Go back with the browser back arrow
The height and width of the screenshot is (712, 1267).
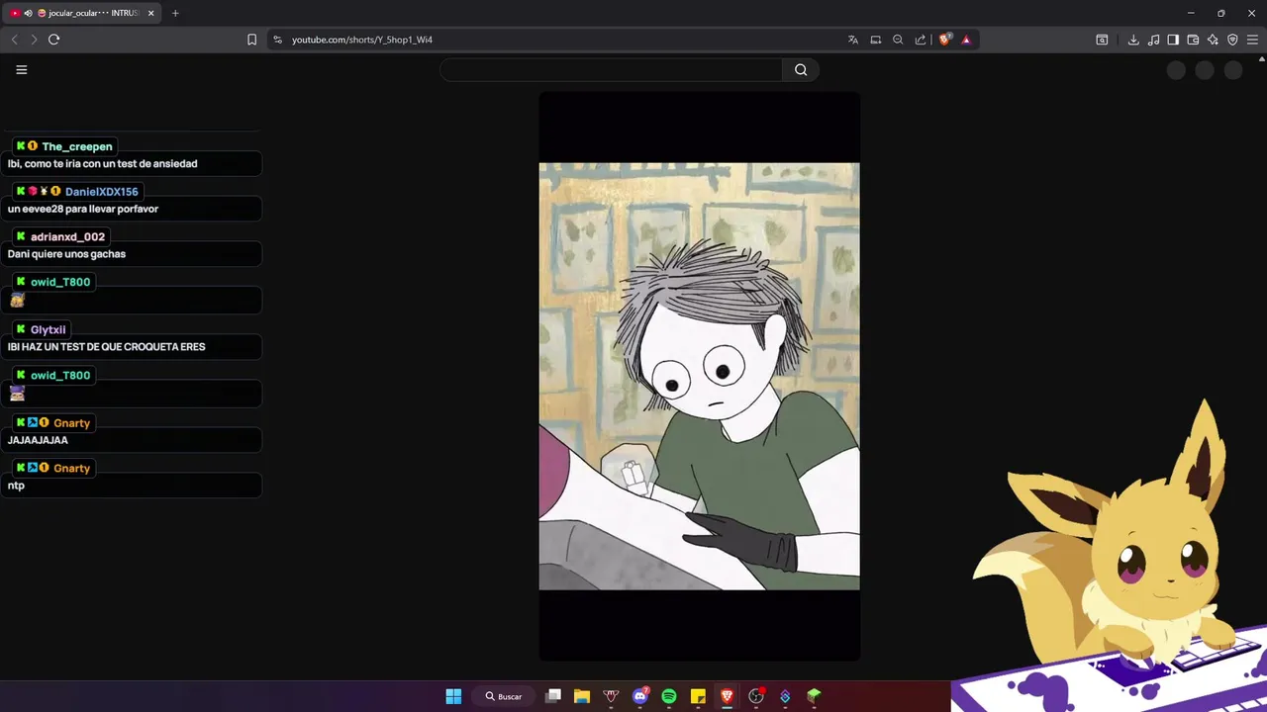pos(14,40)
